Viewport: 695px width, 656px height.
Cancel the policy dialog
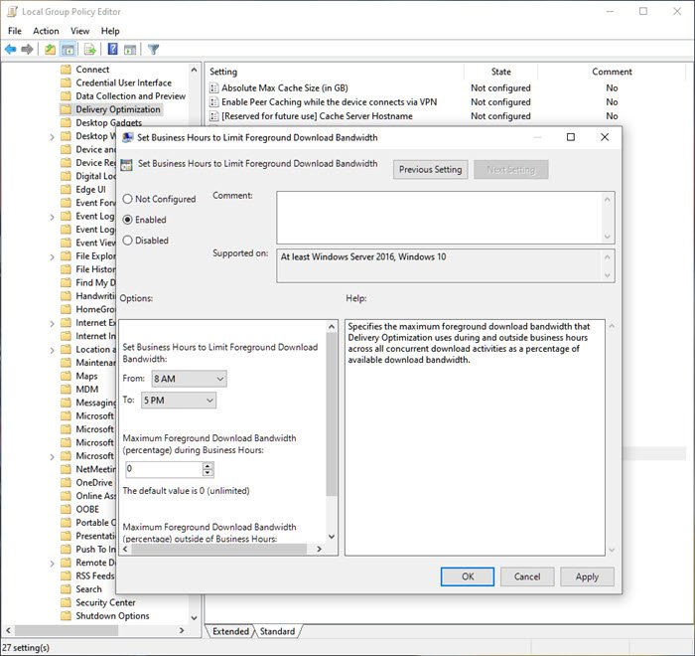tap(527, 576)
